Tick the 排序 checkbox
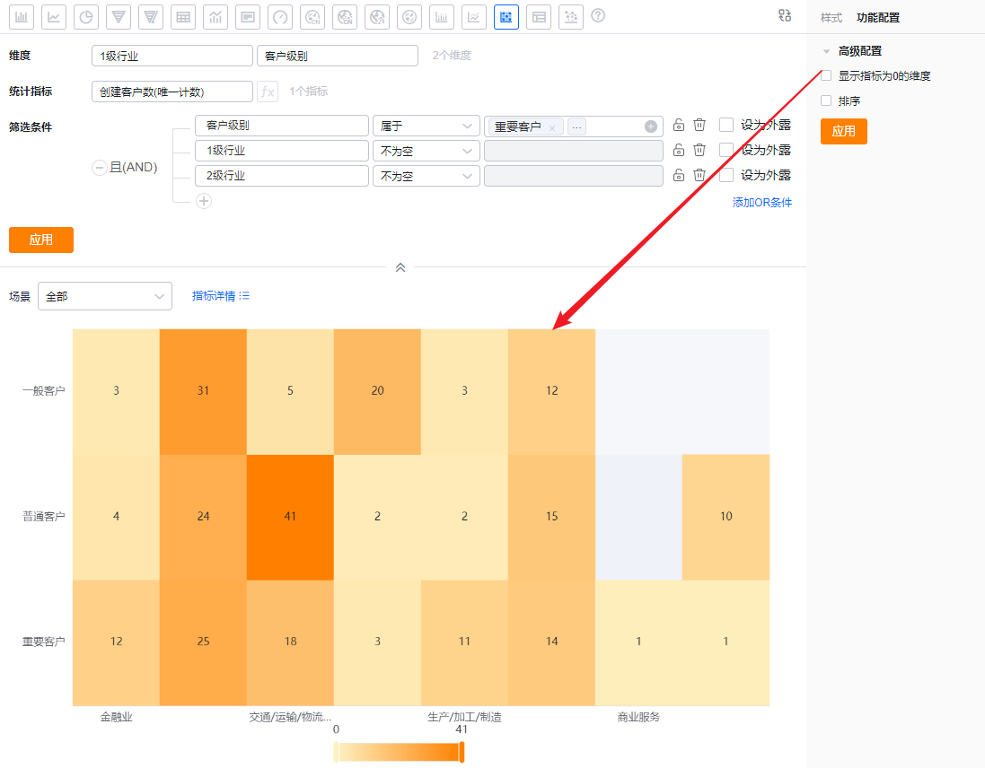The width and height of the screenshot is (985, 768). pyautogui.click(x=827, y=101)
